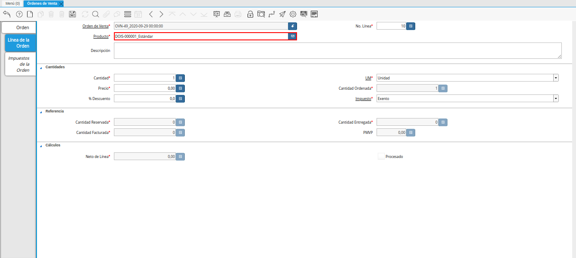Viewport: 576px width, 258px height.
Task: Switch to the Orden side tab
Action: (19, 27)
